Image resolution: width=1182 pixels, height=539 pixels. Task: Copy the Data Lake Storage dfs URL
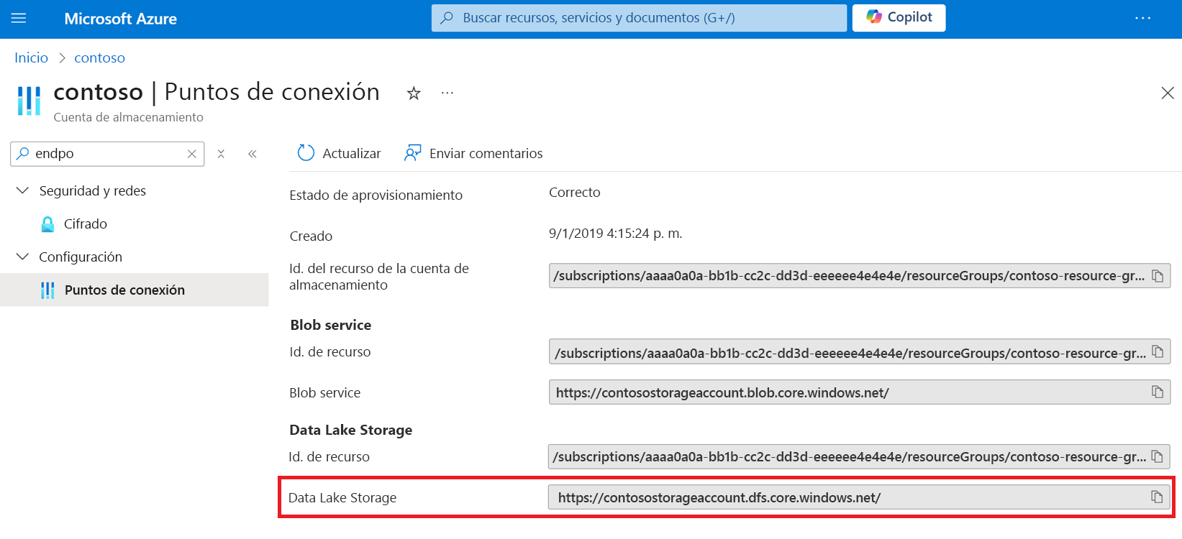(x=1157, y=497)
